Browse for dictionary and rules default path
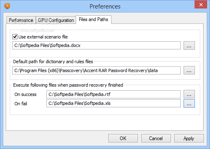Screen dimensions: 210x149 (189, 70)
